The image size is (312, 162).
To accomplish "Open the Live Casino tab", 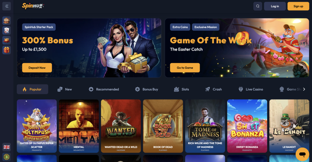I will [x=251, y=89].
